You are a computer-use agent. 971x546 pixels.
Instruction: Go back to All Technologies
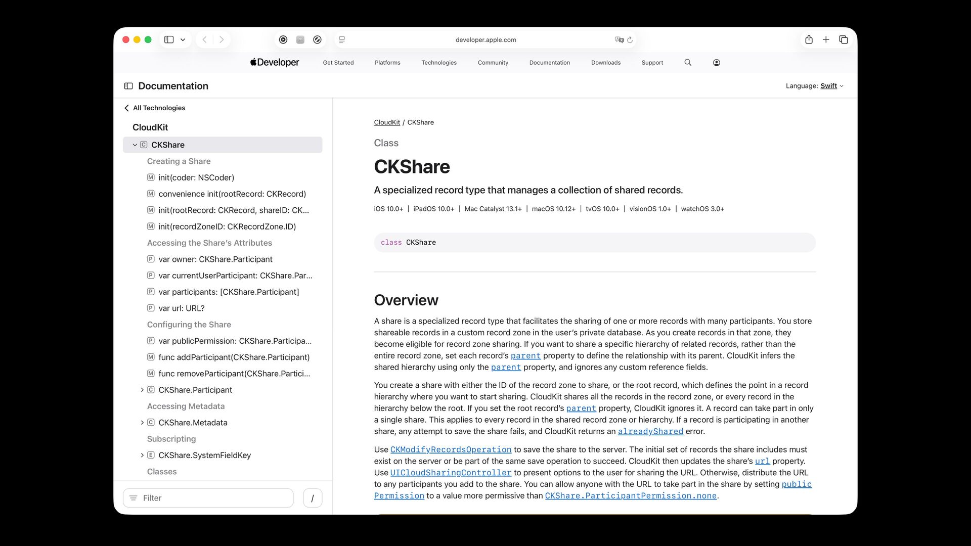pyautogui.click(x=155, y=108)
